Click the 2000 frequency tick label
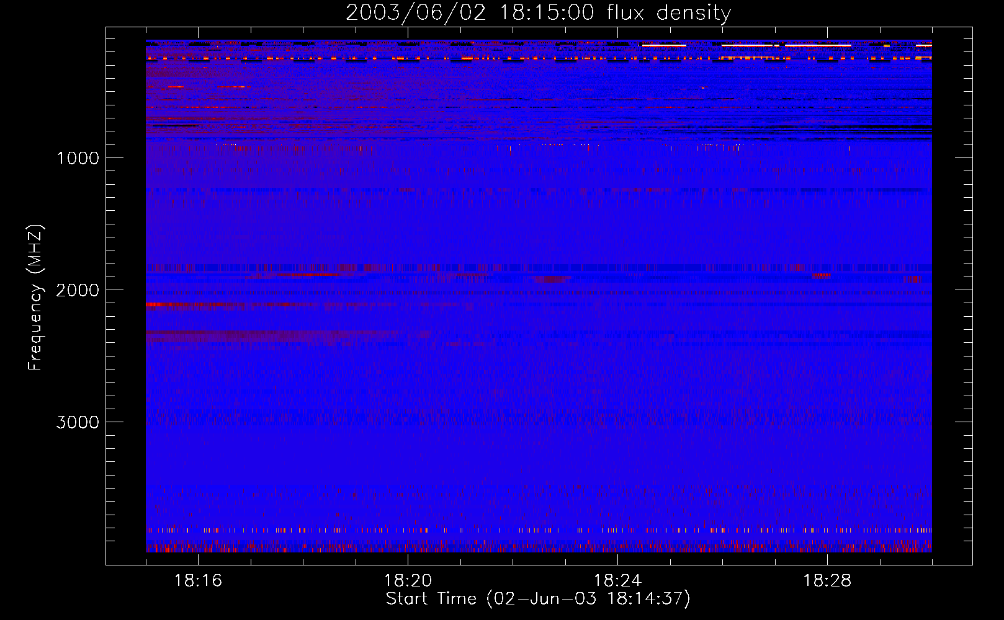 pos(78,290)
